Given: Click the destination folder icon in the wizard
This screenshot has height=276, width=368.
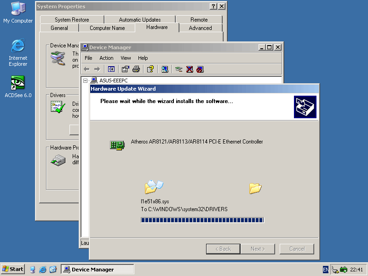Looking at the screenshot, I should (255, 189).
